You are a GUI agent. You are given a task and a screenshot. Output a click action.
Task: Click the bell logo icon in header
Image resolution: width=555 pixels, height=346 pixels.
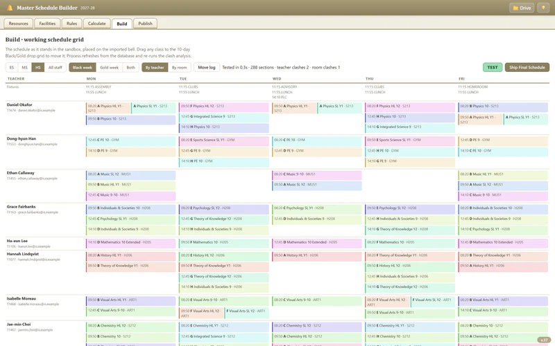[x=10, y=8]
